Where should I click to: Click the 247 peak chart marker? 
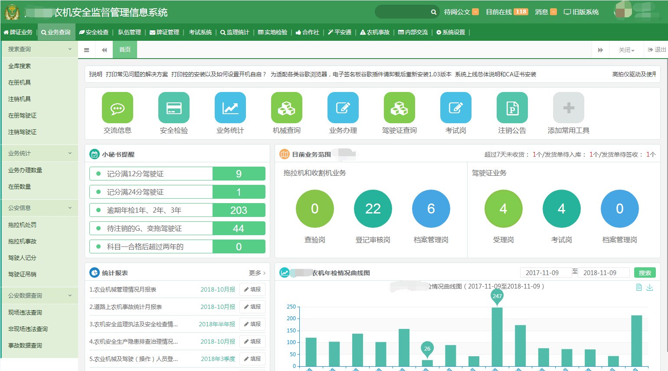tap(497, 296)
